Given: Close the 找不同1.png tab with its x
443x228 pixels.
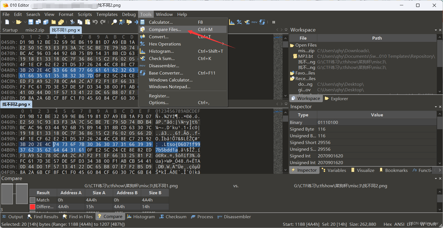Looking at the screenshot, I should click(79, 30).
